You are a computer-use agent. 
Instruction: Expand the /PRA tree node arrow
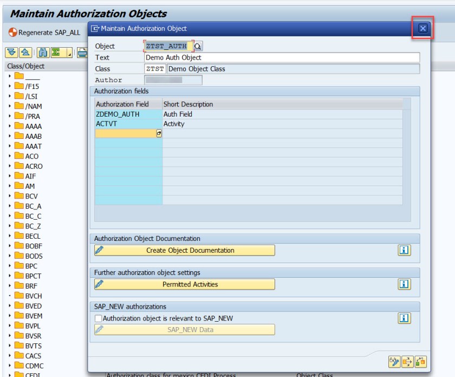tap(10, 116)
